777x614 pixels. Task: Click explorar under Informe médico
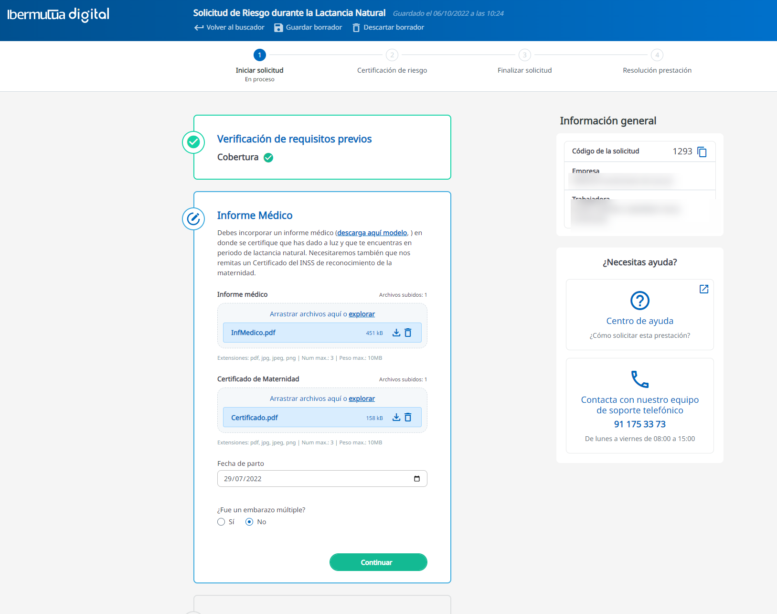pos(362,314)
